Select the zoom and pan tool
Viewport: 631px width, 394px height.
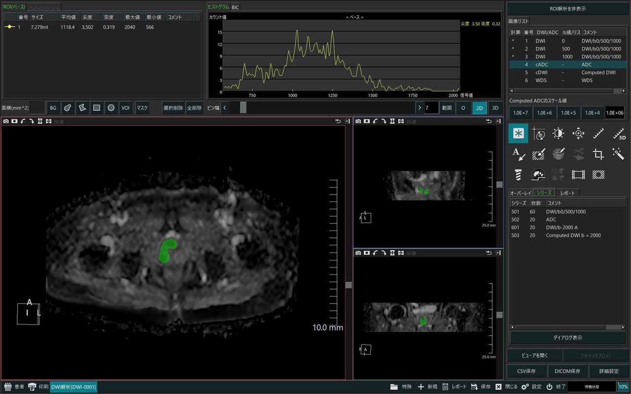click(578, 133)
